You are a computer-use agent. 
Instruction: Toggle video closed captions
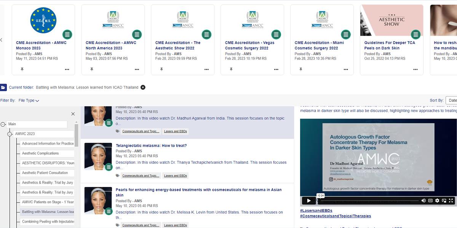coord(430,200)
